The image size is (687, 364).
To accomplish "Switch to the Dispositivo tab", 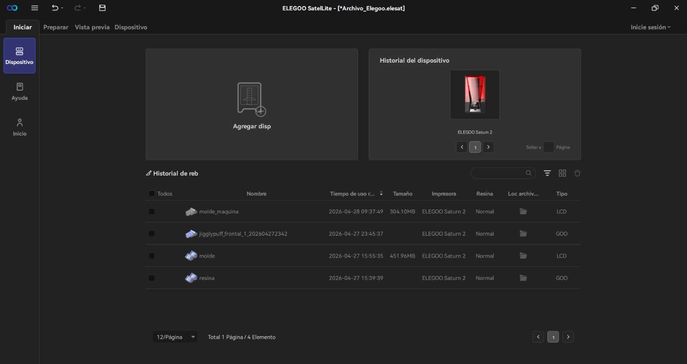I will pos(131,27).
